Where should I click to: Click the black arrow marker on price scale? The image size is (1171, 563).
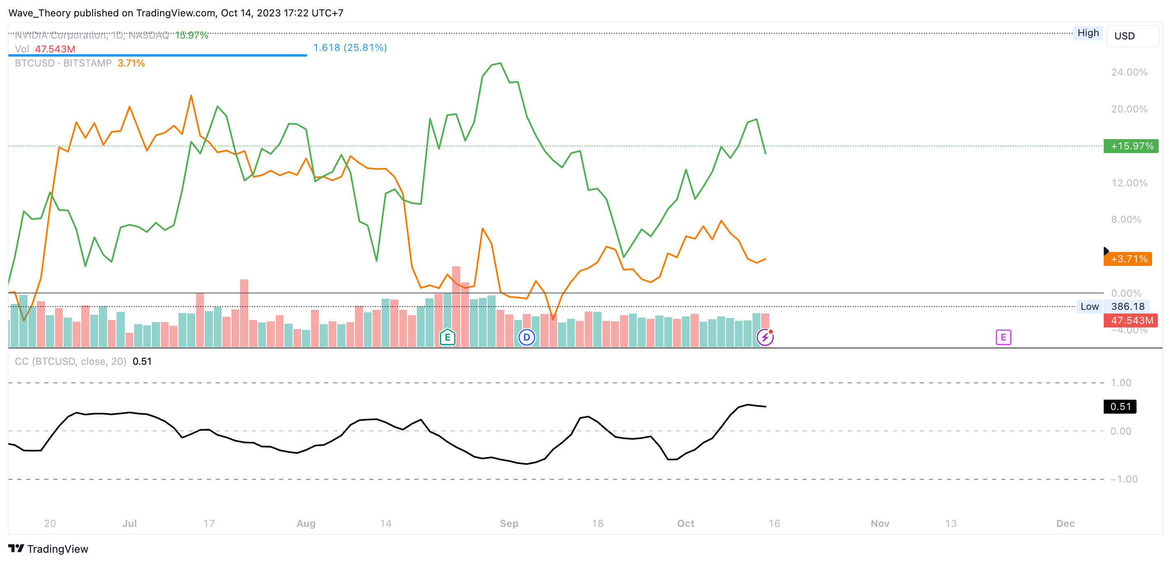pos(1106,251)
